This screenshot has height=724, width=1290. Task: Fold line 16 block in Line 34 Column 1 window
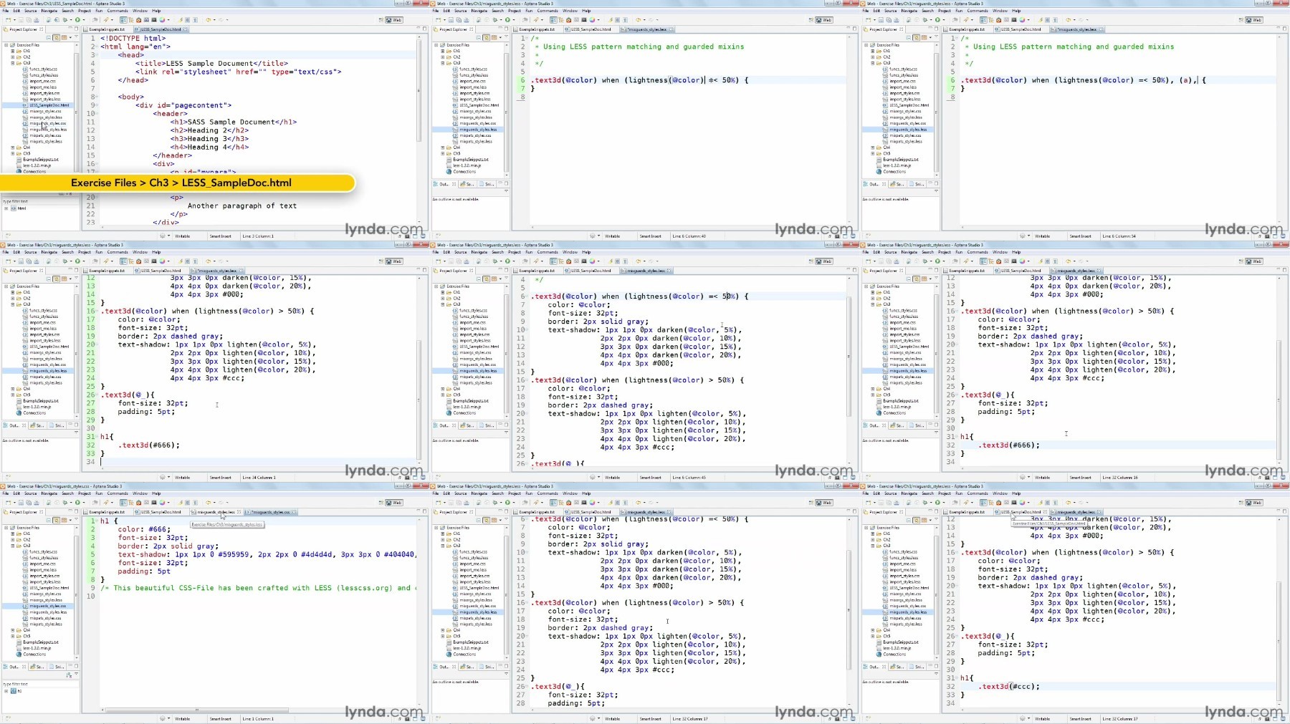click(97, 311)
